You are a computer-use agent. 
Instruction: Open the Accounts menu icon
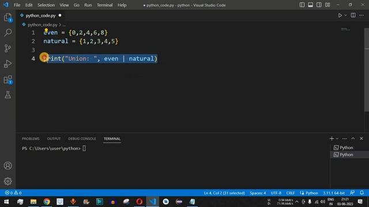[7, 166]
